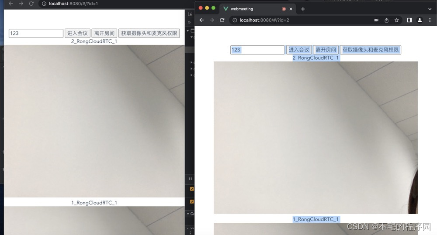View site info for localhost id=1

(x=44, y=3)
